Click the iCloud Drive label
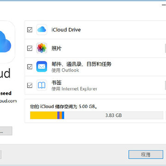Screen dimensions: 166x166 (x=66, y=30)
